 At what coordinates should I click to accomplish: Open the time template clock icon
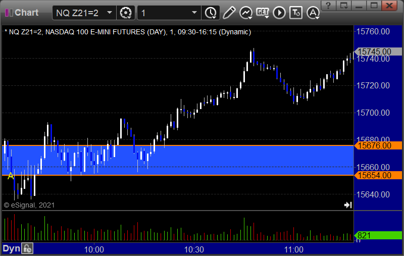click(x=211, y=13)
